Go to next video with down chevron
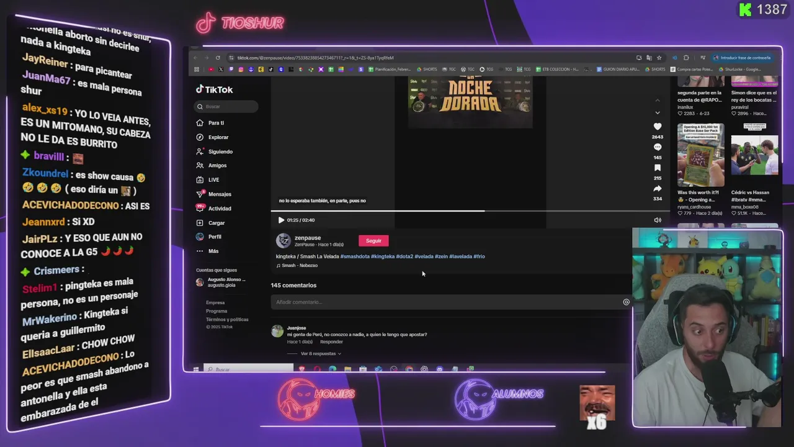This screenshot has height=447, width=794. [x=658, y=113]
